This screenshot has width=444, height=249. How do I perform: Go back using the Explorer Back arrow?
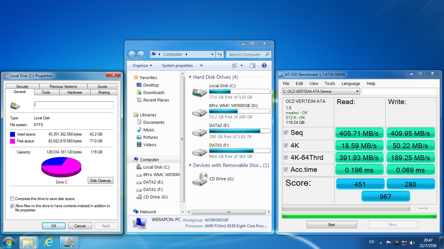coord(132,54)
